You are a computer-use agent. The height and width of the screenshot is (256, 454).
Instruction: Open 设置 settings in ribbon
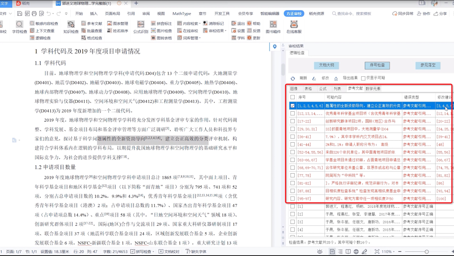238,31
